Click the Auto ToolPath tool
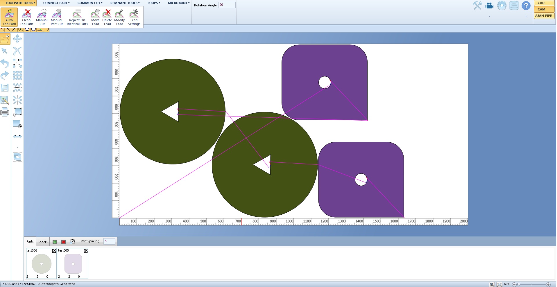 (9, 17)
